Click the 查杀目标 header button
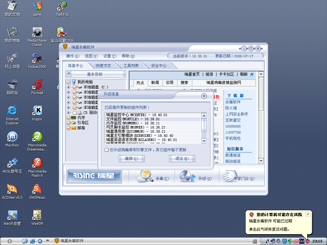The height and width of the screenshot is (245, 327). 96,74
